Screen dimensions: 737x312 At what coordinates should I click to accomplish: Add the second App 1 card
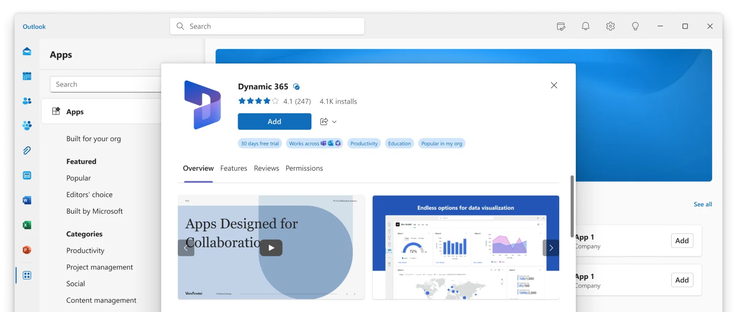pyautogui.click(x=682, y=280)
